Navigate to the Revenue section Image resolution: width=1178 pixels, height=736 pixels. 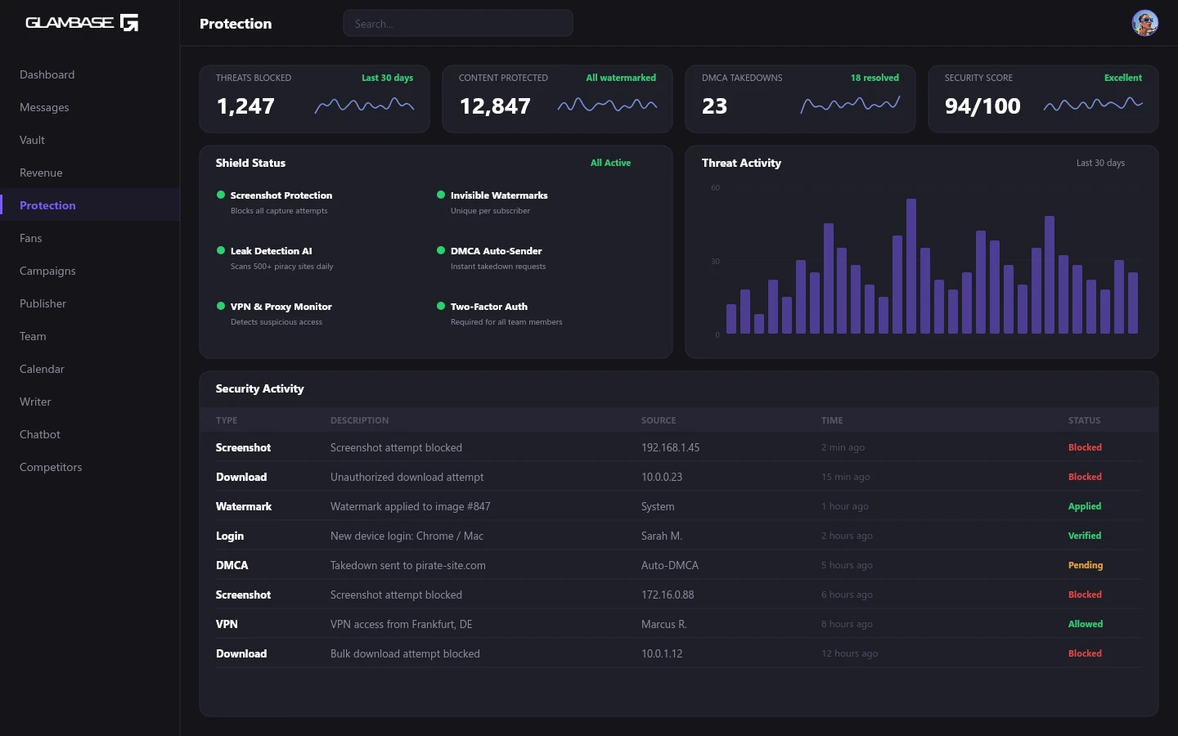(41, 173)
